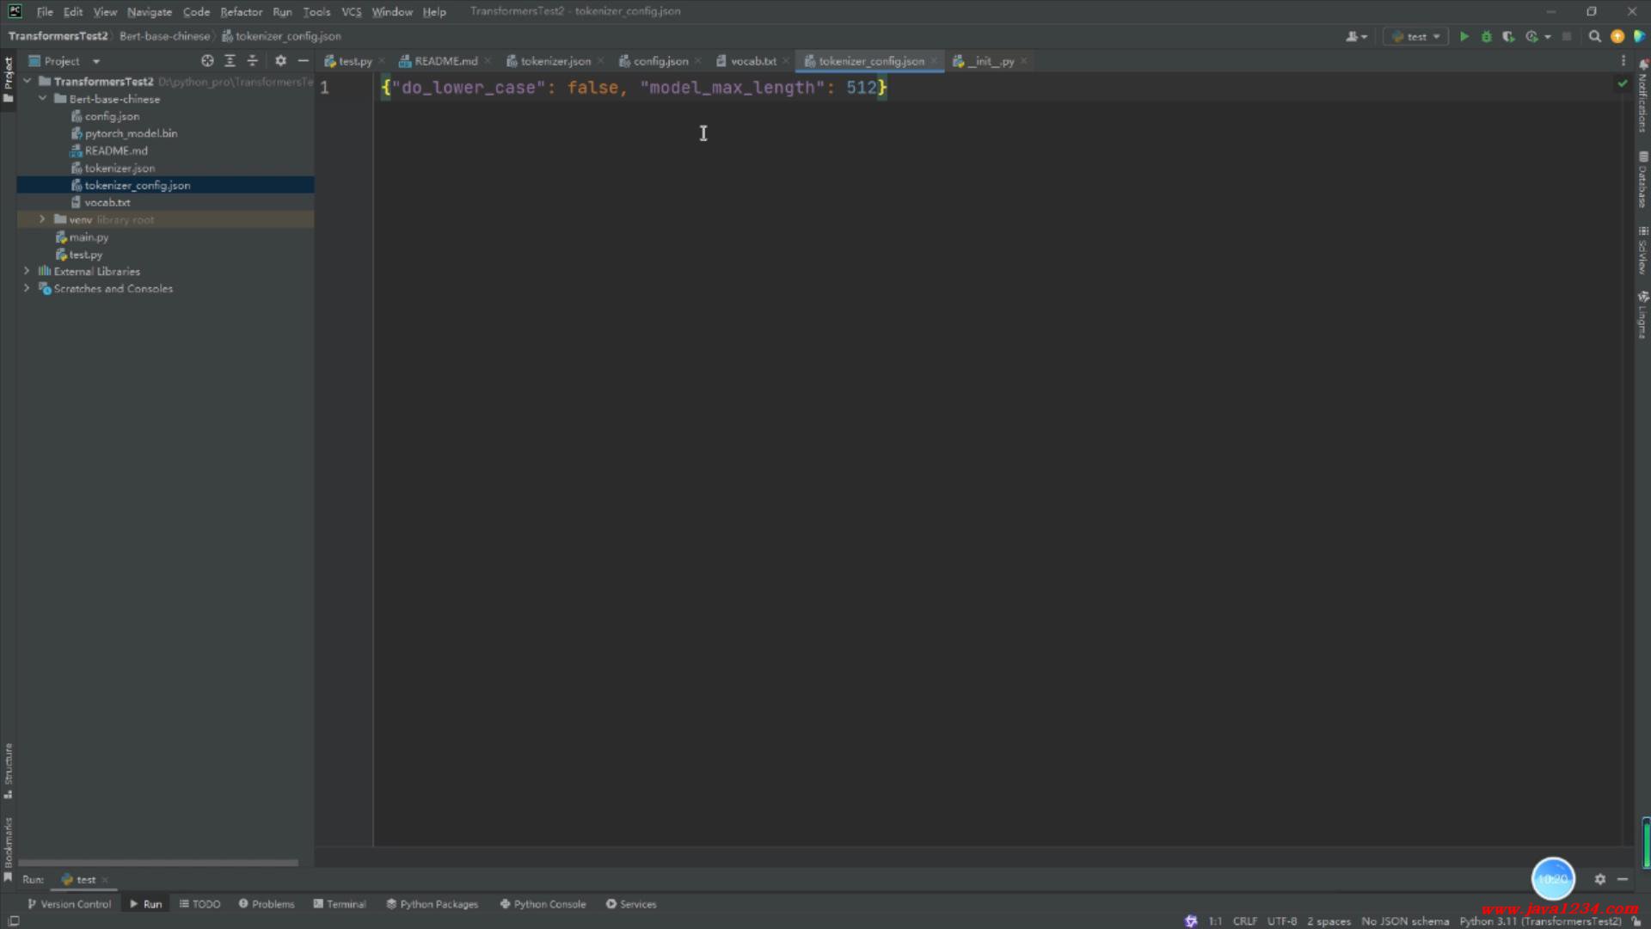
Task: Open the test run configuration dropdown
Action: pos(1416,37)
